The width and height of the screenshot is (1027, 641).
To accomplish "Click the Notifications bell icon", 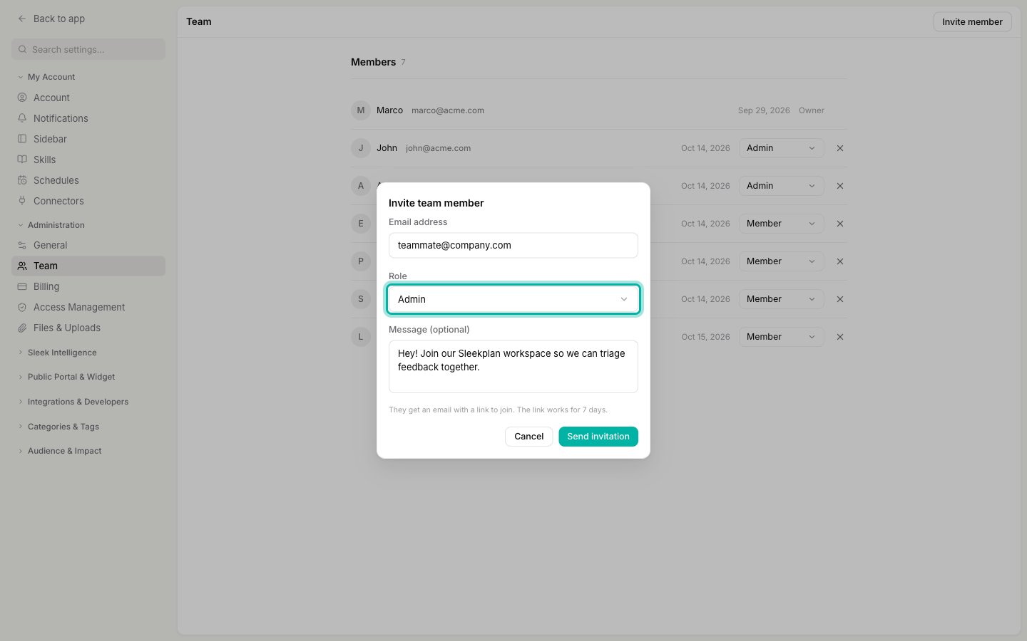I will [22, 118].
